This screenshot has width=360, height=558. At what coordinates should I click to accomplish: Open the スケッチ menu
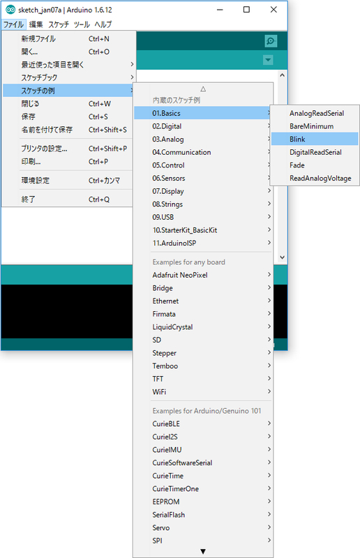point(59,24)
